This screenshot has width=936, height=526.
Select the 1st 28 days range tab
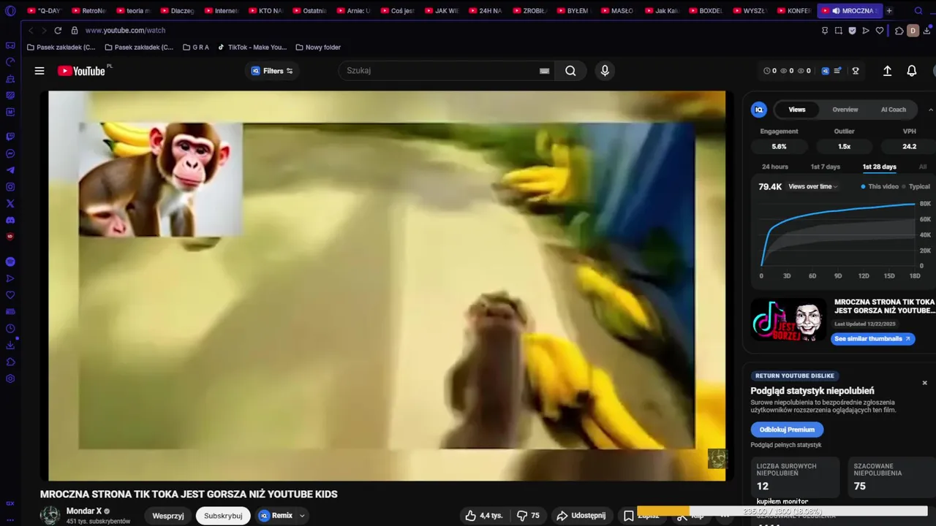879,167
